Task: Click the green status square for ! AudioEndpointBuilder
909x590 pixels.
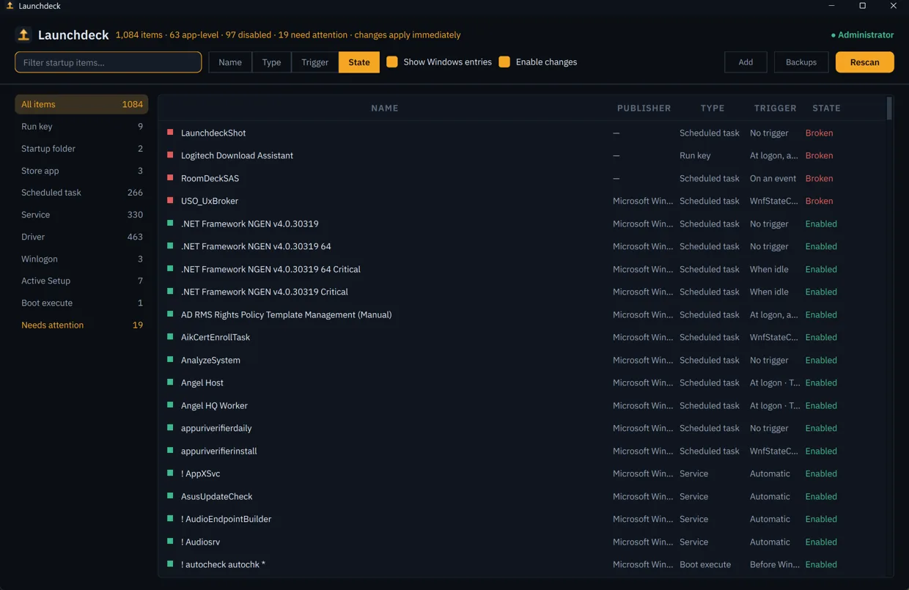Action: (170, 519)
